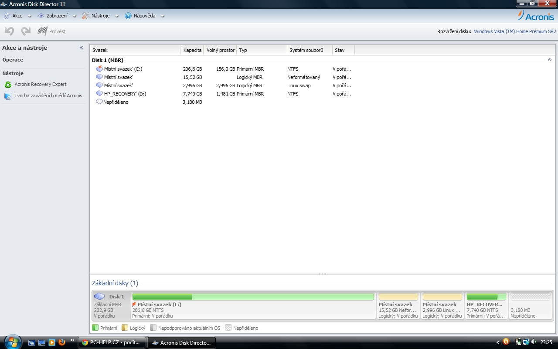The image size is (558, 349).
Task: Click the Undo arrow icon
Action: click(x=9, y=31)
